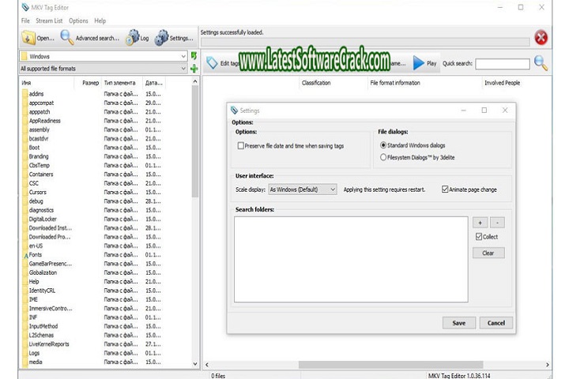Screen dimensions: 569x379
Task: Click the Settings gear toolbar icon
Action: (x=162, y=38)
